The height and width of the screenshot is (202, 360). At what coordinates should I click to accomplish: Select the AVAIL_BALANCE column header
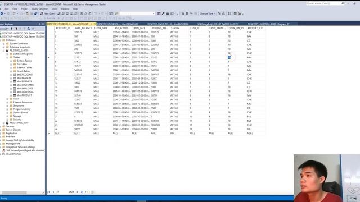[83, 28]
